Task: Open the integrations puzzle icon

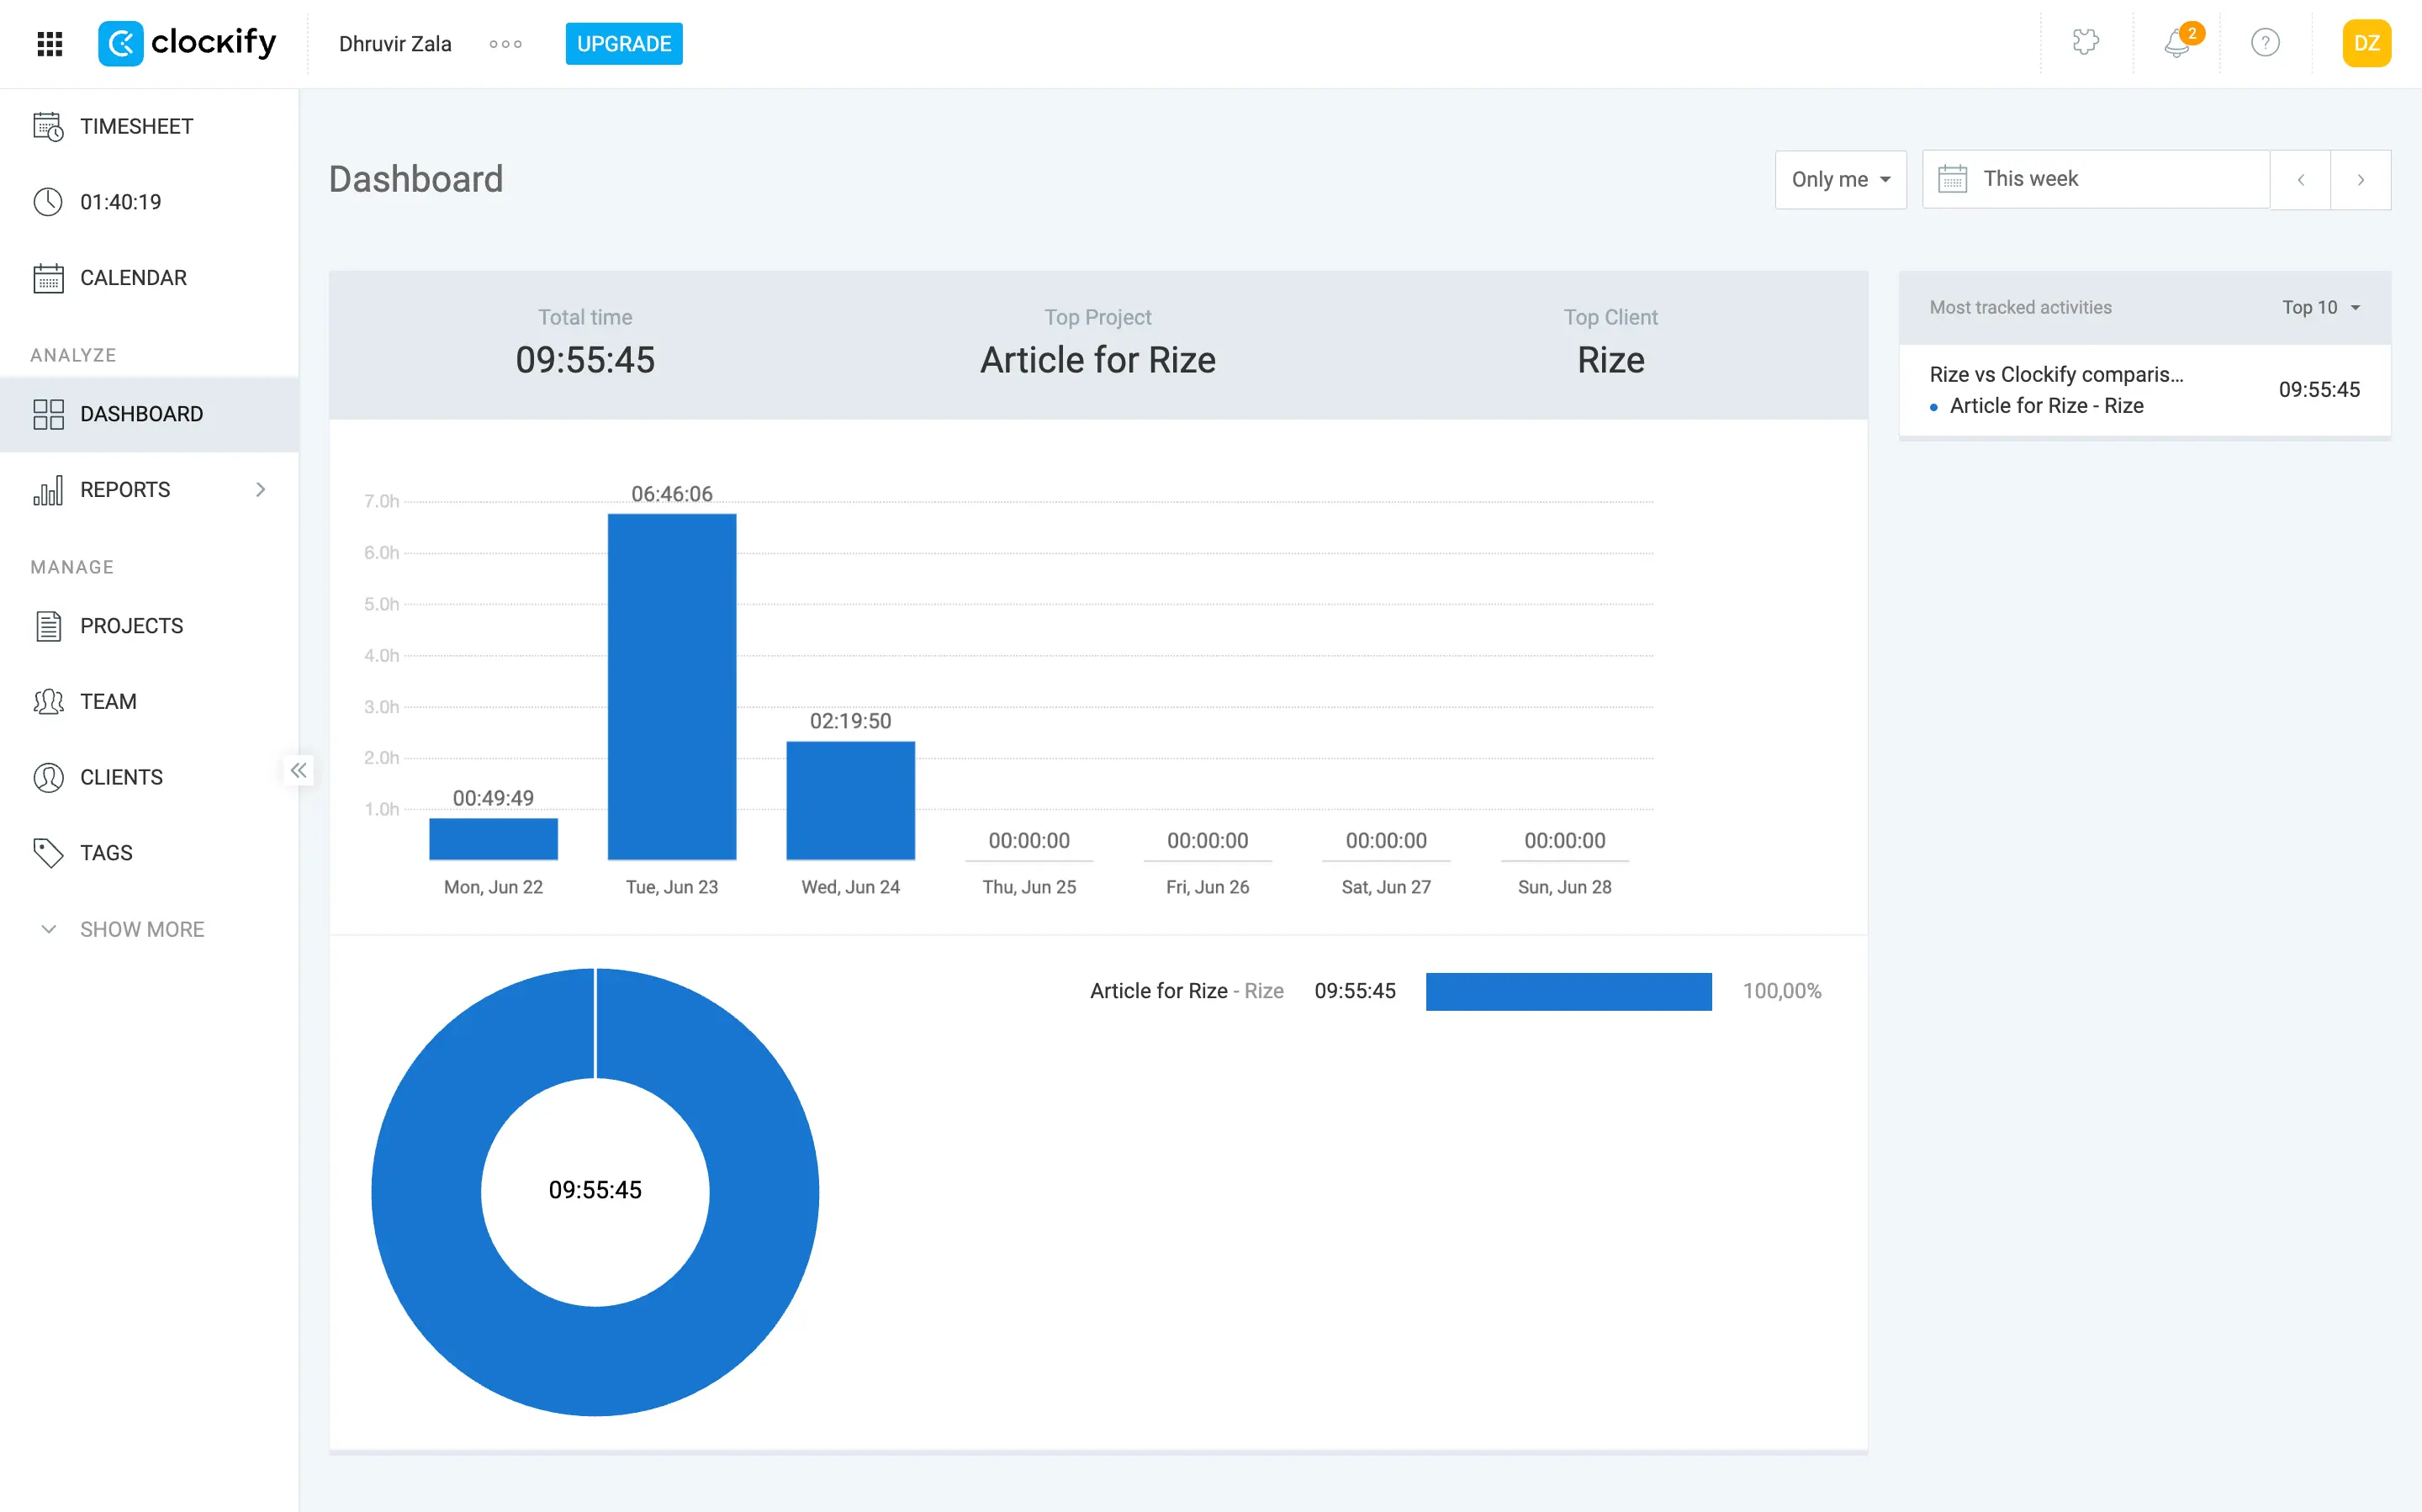Action: [2085, 42]
